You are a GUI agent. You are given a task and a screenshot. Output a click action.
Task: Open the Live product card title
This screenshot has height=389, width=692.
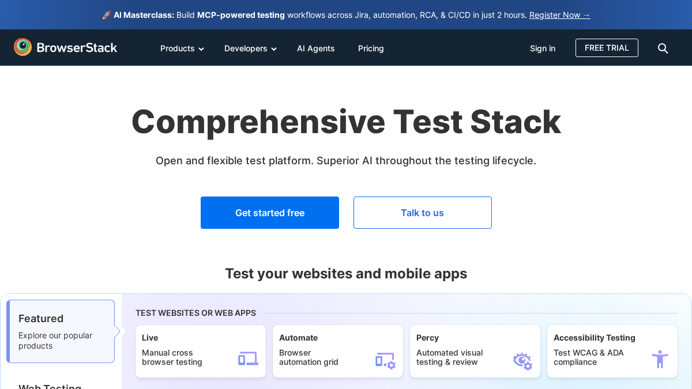click(x=150, y=338)
